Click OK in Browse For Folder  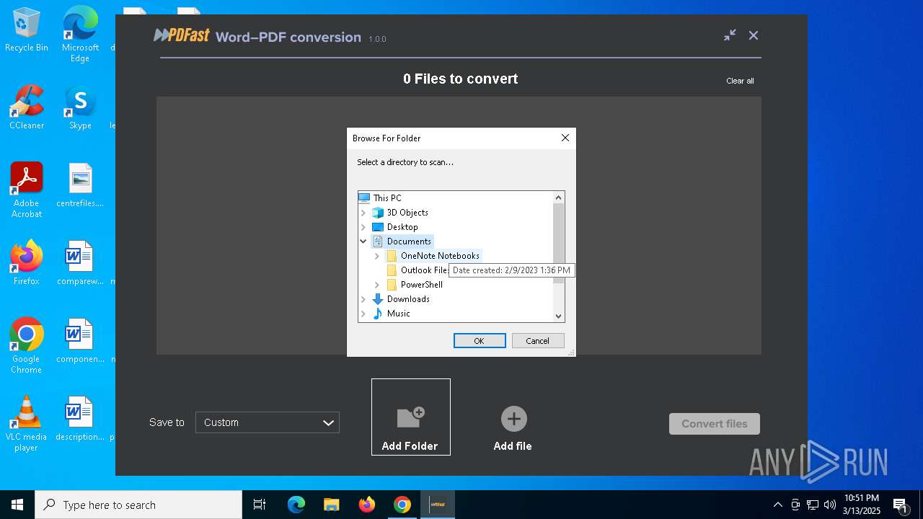(480, 341)
